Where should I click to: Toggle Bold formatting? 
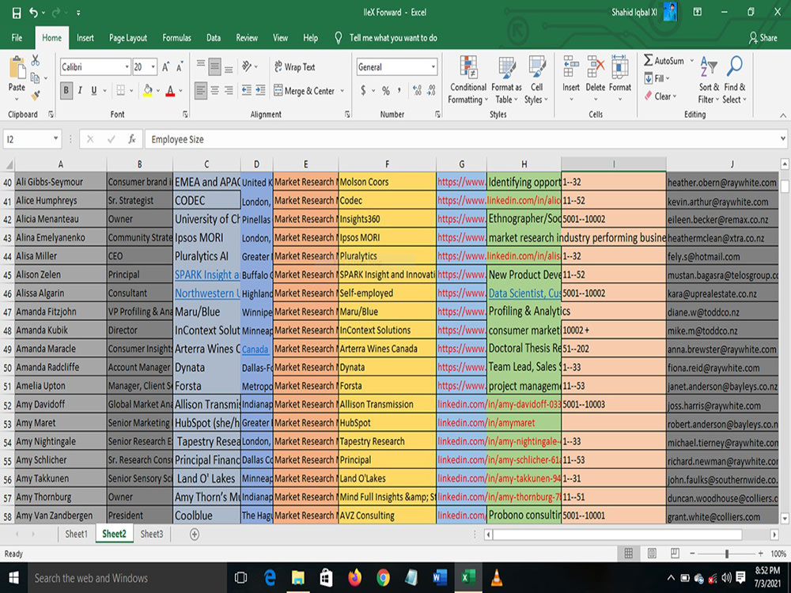tap(66, 90)
